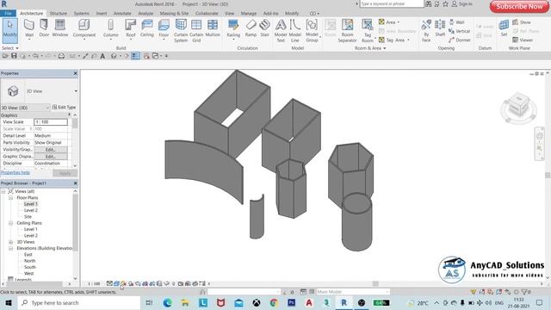Open the Area tool dropdown arrow
551x310 pixels.
point(398,22)
